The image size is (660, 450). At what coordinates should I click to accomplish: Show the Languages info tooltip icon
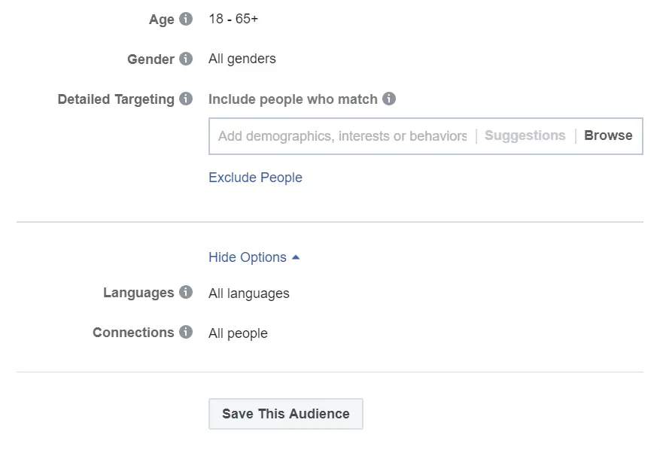[186, 293]
